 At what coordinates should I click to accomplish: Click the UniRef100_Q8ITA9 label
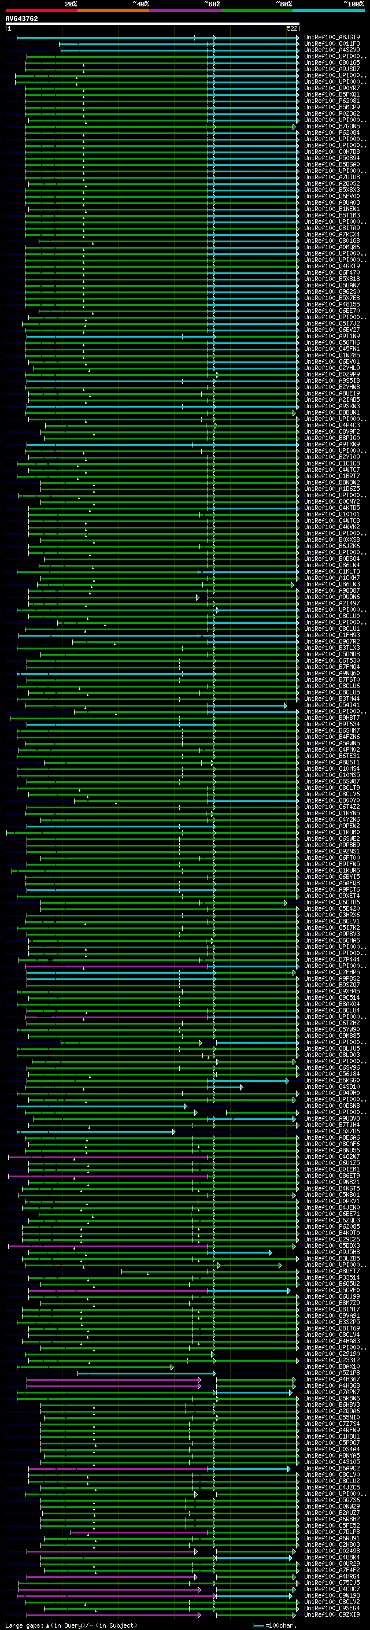coord(332,228)
